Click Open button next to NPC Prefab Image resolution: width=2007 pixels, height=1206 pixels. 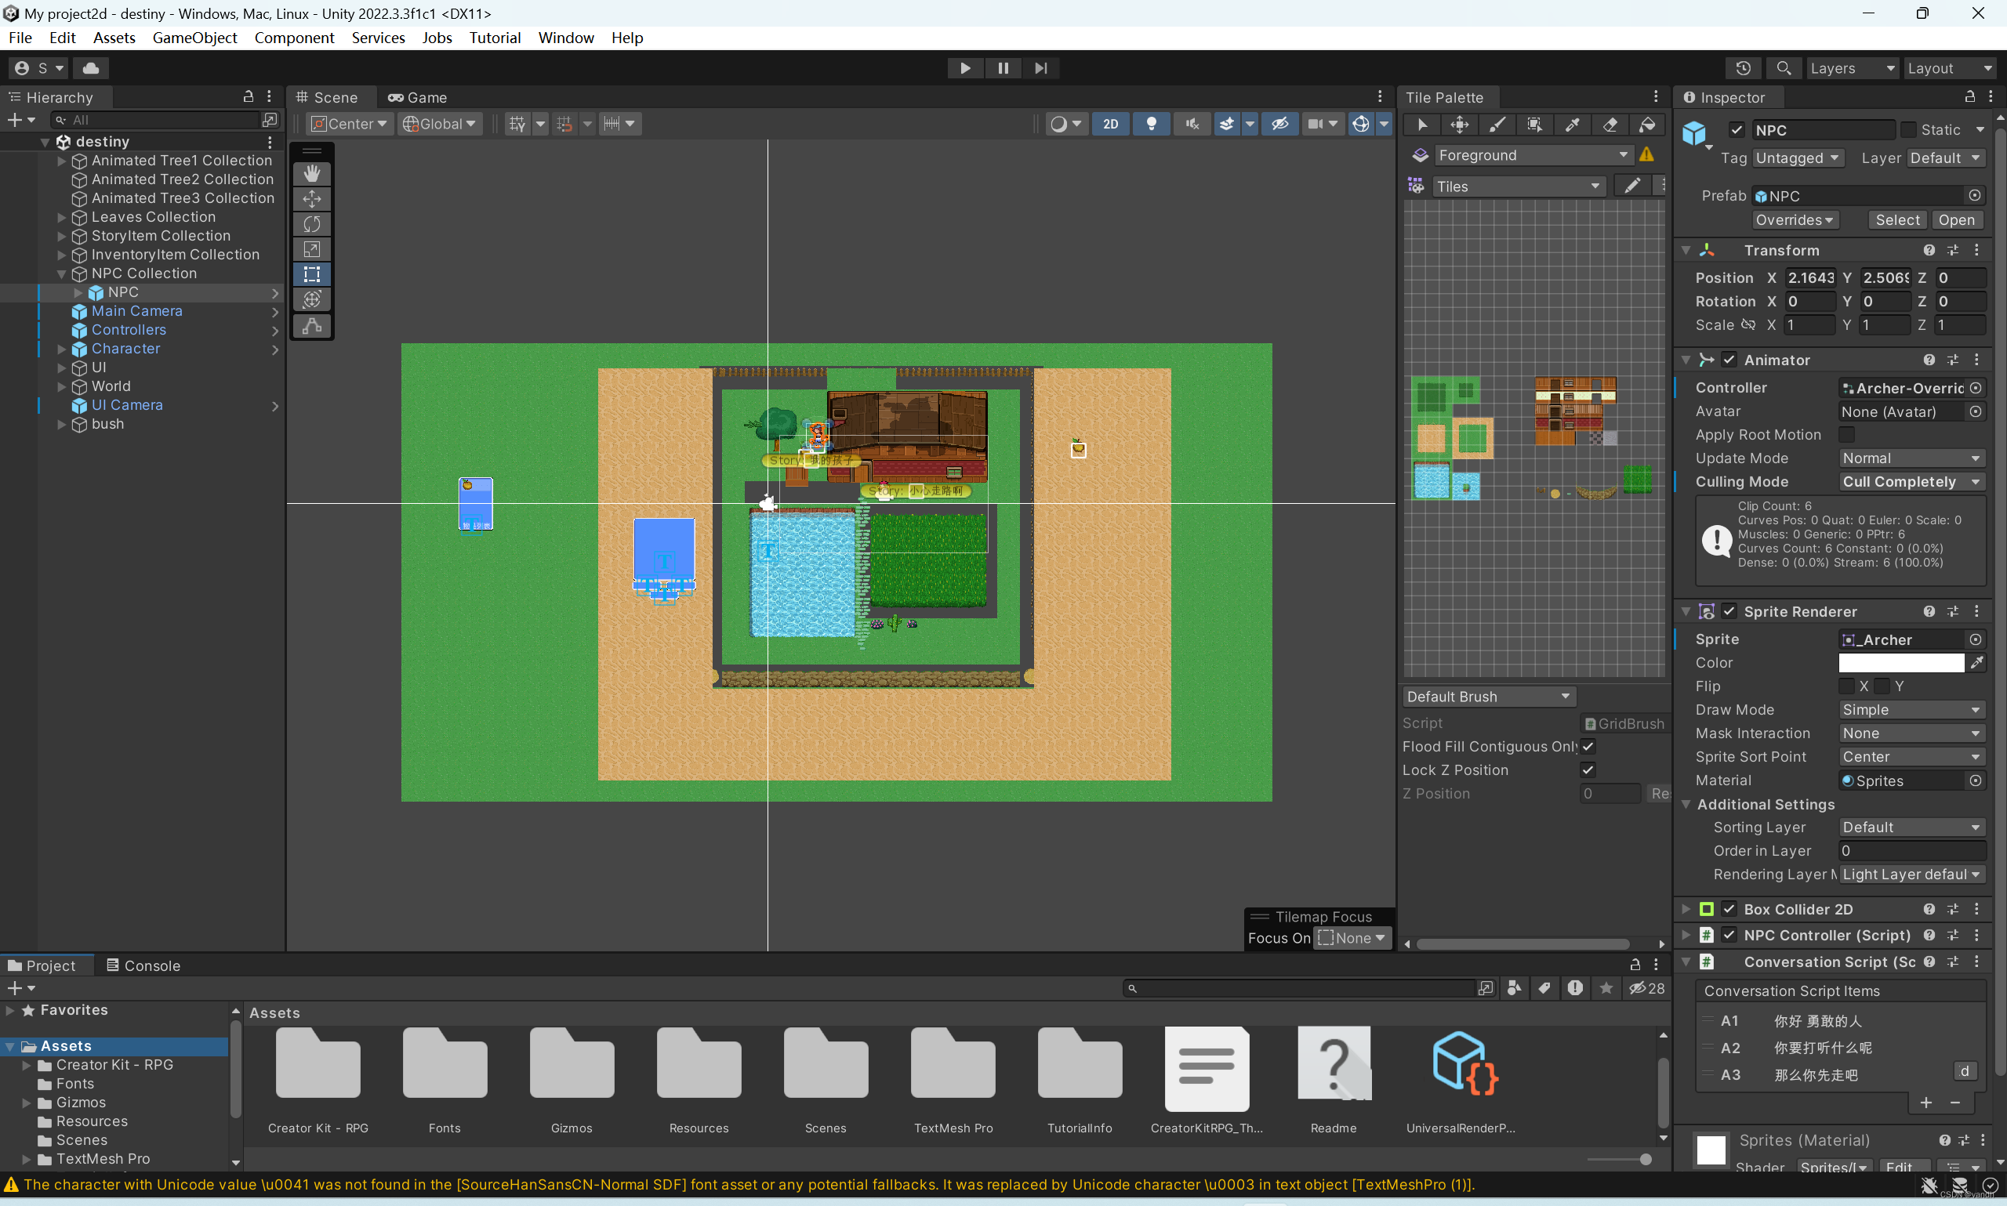(x=1954, y=220)
